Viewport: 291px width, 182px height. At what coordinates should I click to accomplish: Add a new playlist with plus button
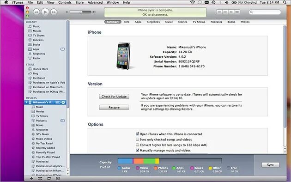tap(31, 178)
